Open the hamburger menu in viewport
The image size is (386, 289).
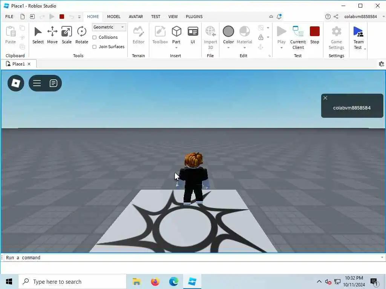[x=37, y=83]
